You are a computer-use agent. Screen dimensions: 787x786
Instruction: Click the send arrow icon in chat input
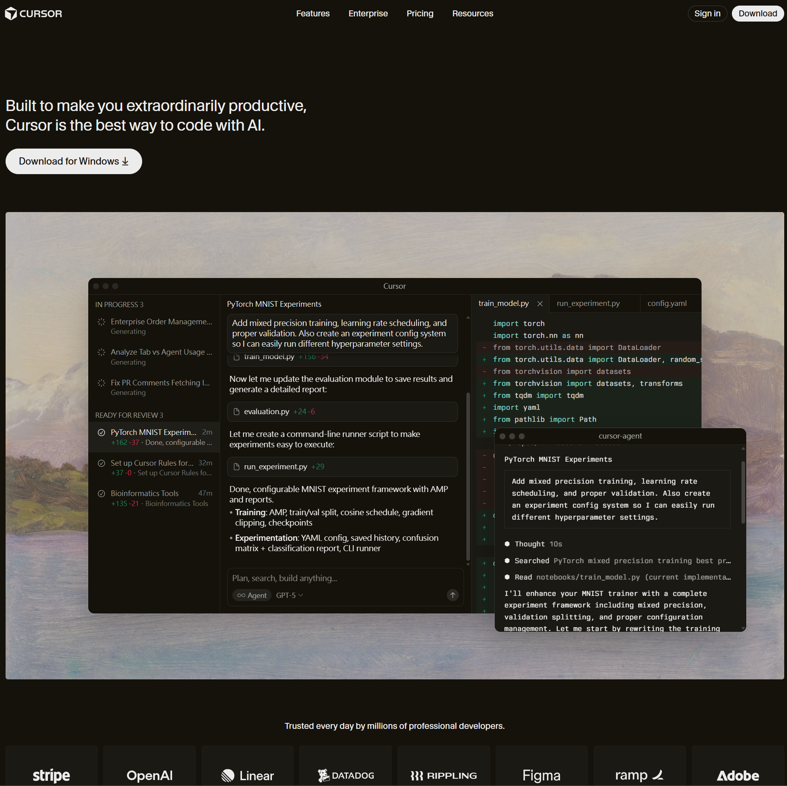click(x=452, y=595)
